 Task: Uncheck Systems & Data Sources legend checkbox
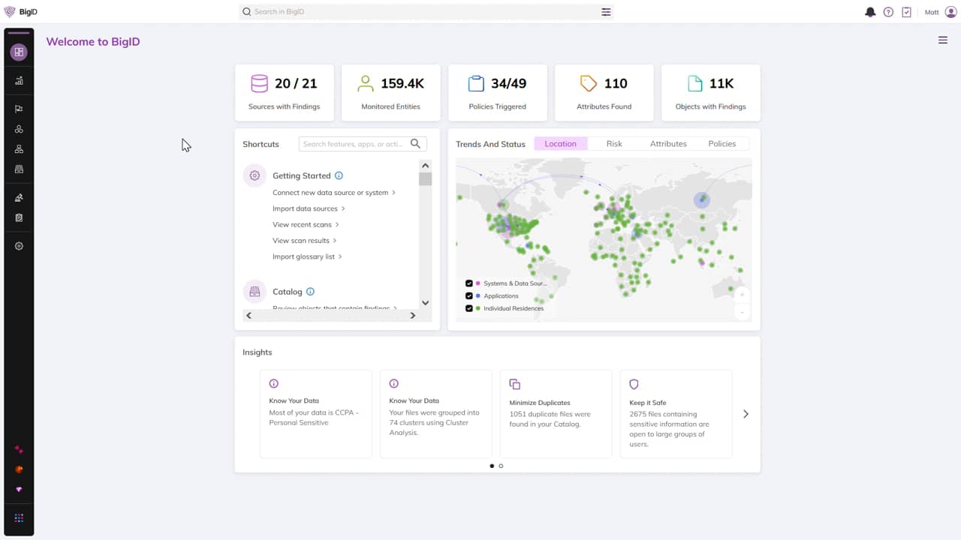[x=469, y=283]
